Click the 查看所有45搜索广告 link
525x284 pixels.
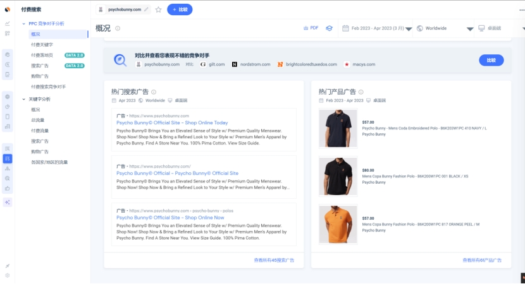pyautogui.click(x=274, y=260)
